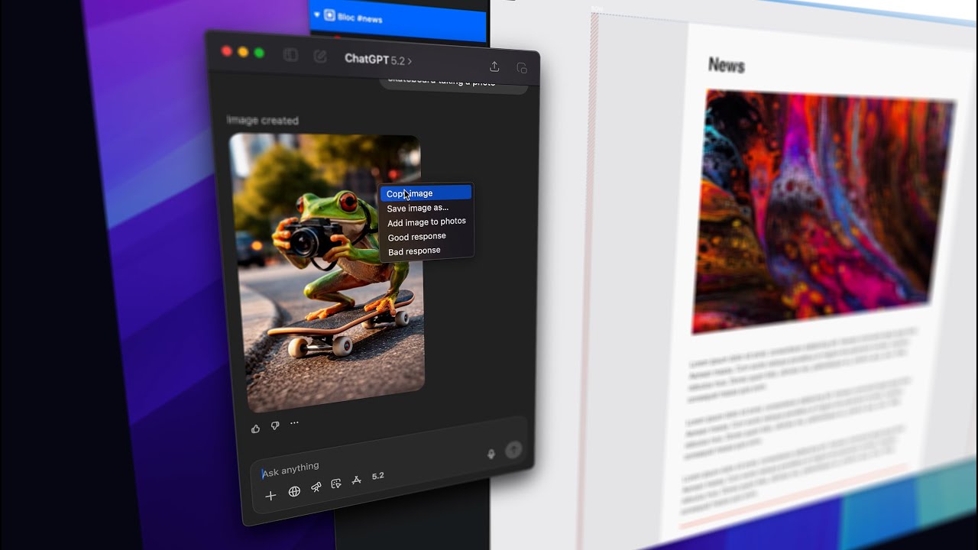Click the share upload icon in the title bar

[x=494, y=66]
